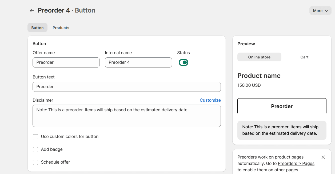Image resolution: width=335 pixels, height=174 pixels.
Task: Click inside the Button text field
Action: tap(126, 86)
